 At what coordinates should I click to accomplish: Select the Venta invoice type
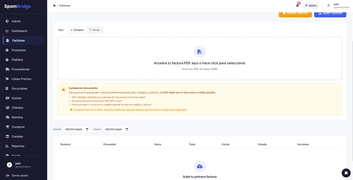tap(94, 30)
